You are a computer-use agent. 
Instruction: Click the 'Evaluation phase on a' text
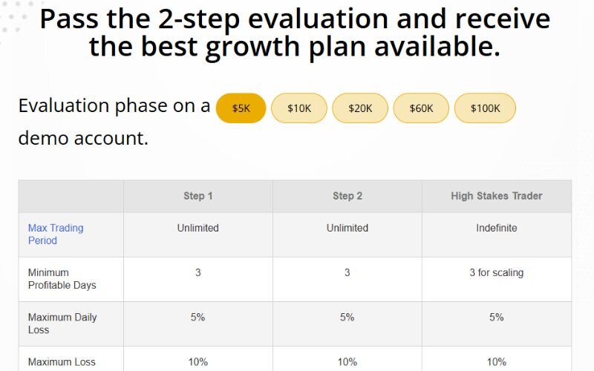(114, 106)
